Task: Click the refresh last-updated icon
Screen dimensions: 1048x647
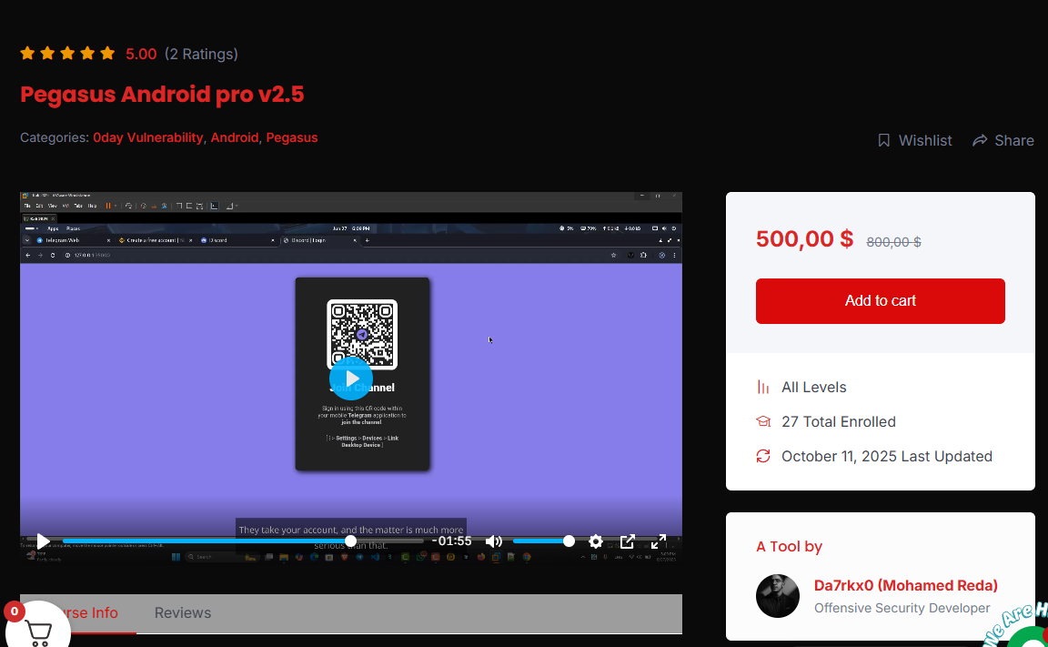Action: [763, 456]
